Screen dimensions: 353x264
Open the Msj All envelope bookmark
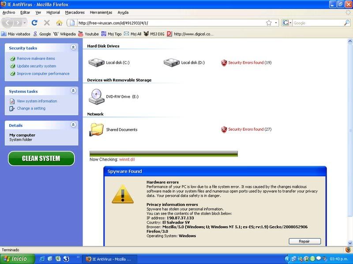pos(133,34)
